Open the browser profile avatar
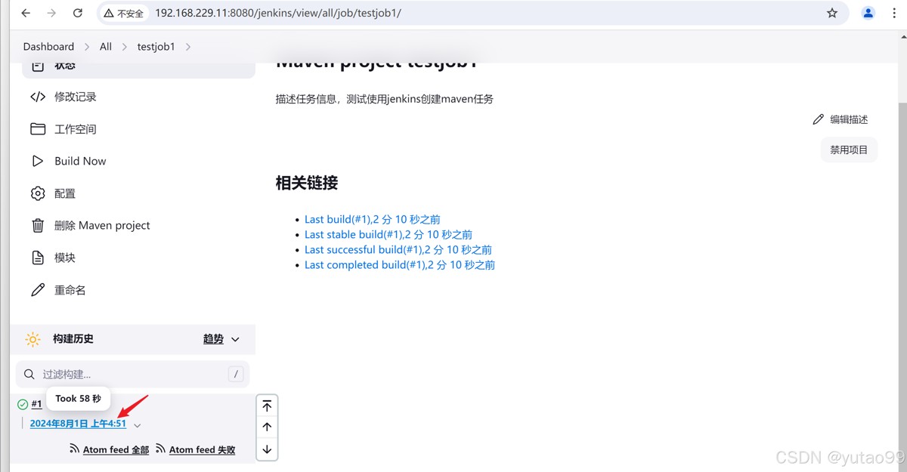The width and height of the screenshot is (907, 472). tap(868, 13)
